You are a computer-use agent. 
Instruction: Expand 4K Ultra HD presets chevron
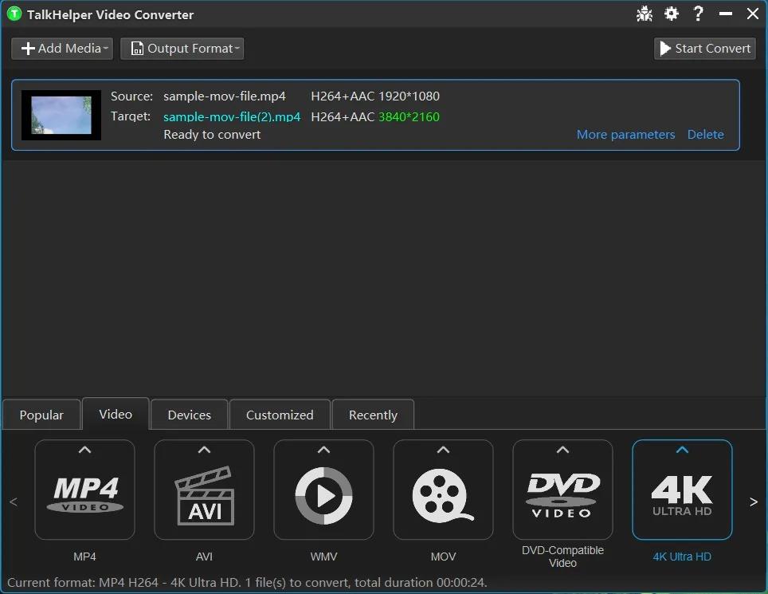click(682, 450)
